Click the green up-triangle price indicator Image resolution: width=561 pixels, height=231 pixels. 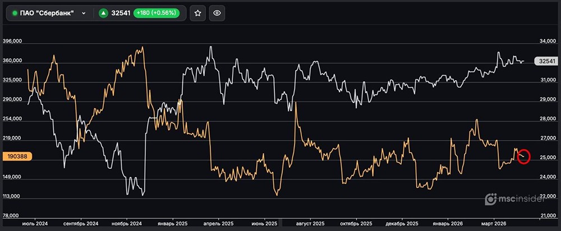pos(103,13)
